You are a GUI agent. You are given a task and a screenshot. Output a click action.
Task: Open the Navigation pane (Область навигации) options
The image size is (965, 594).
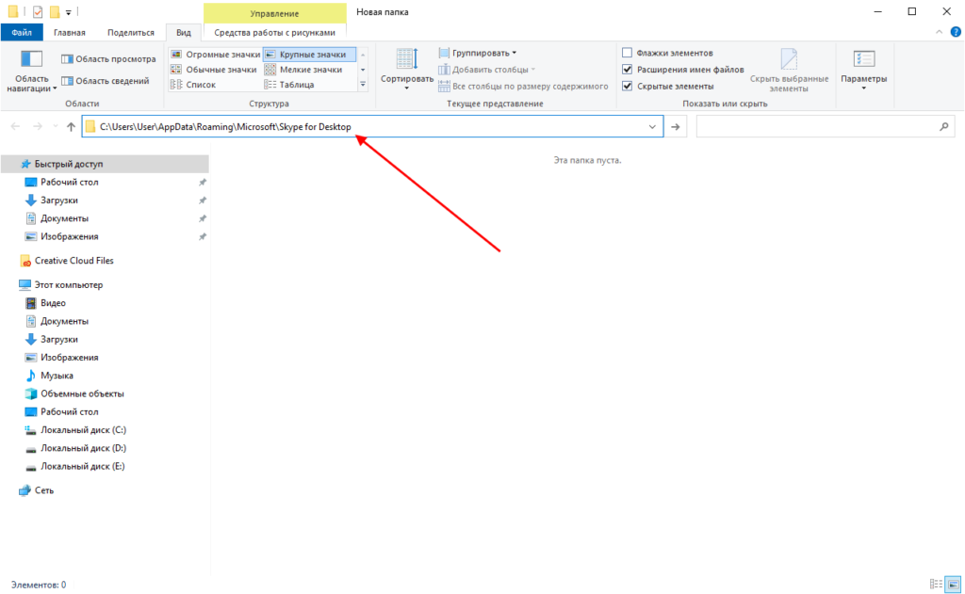pos(31,72)
